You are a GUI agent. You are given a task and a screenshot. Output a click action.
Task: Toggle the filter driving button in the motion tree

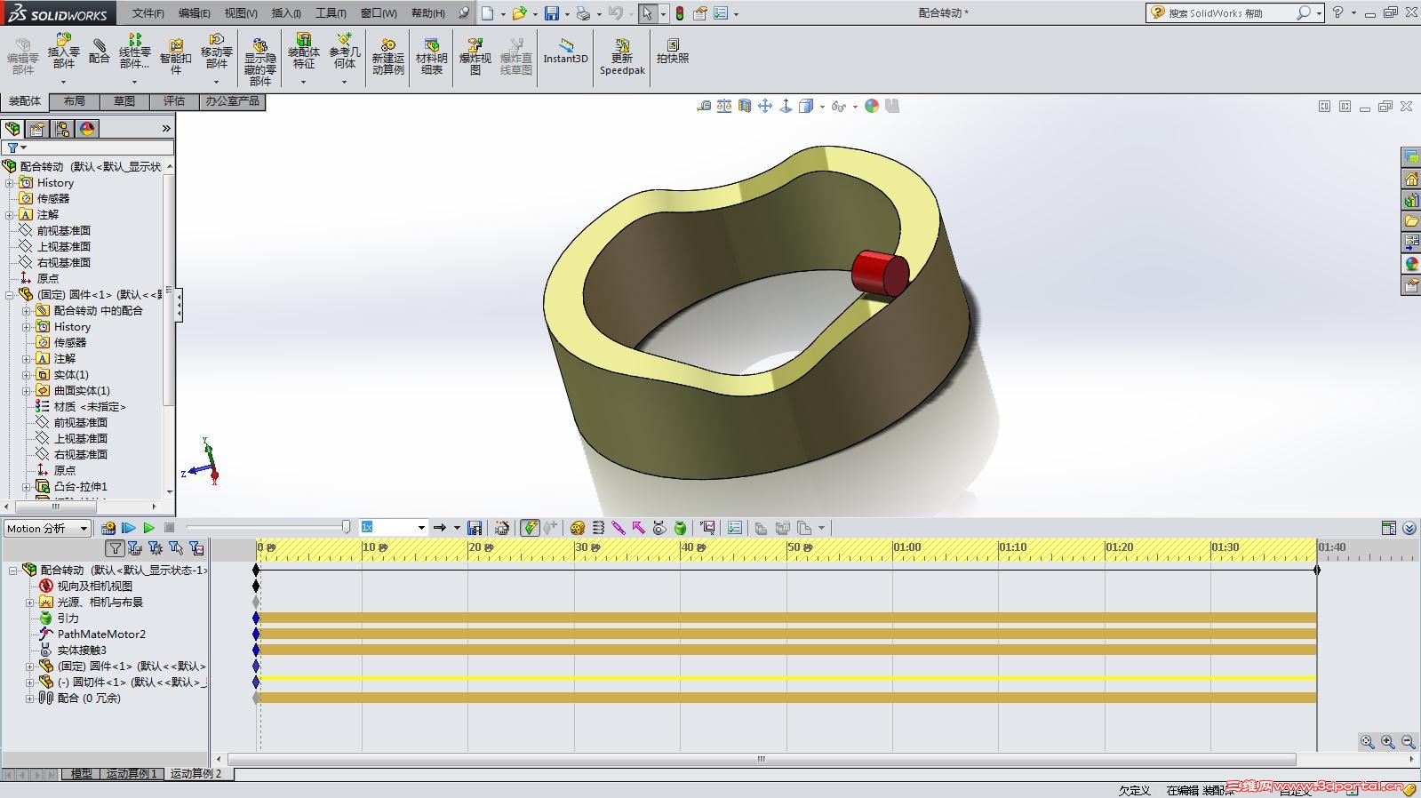click(156, 548)
